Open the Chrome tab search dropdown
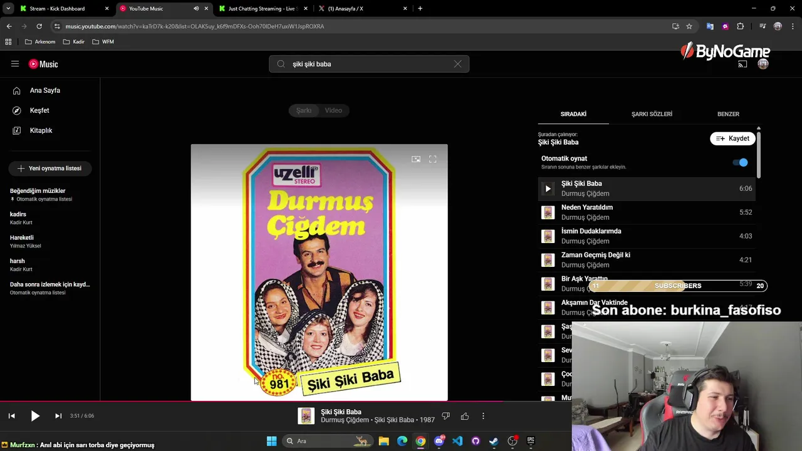The width and height of the screenshot is (802, 451). tap(8, 9)
